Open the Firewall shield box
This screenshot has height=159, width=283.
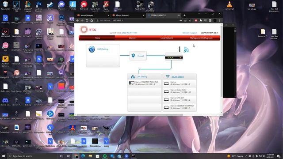(138, 56)
